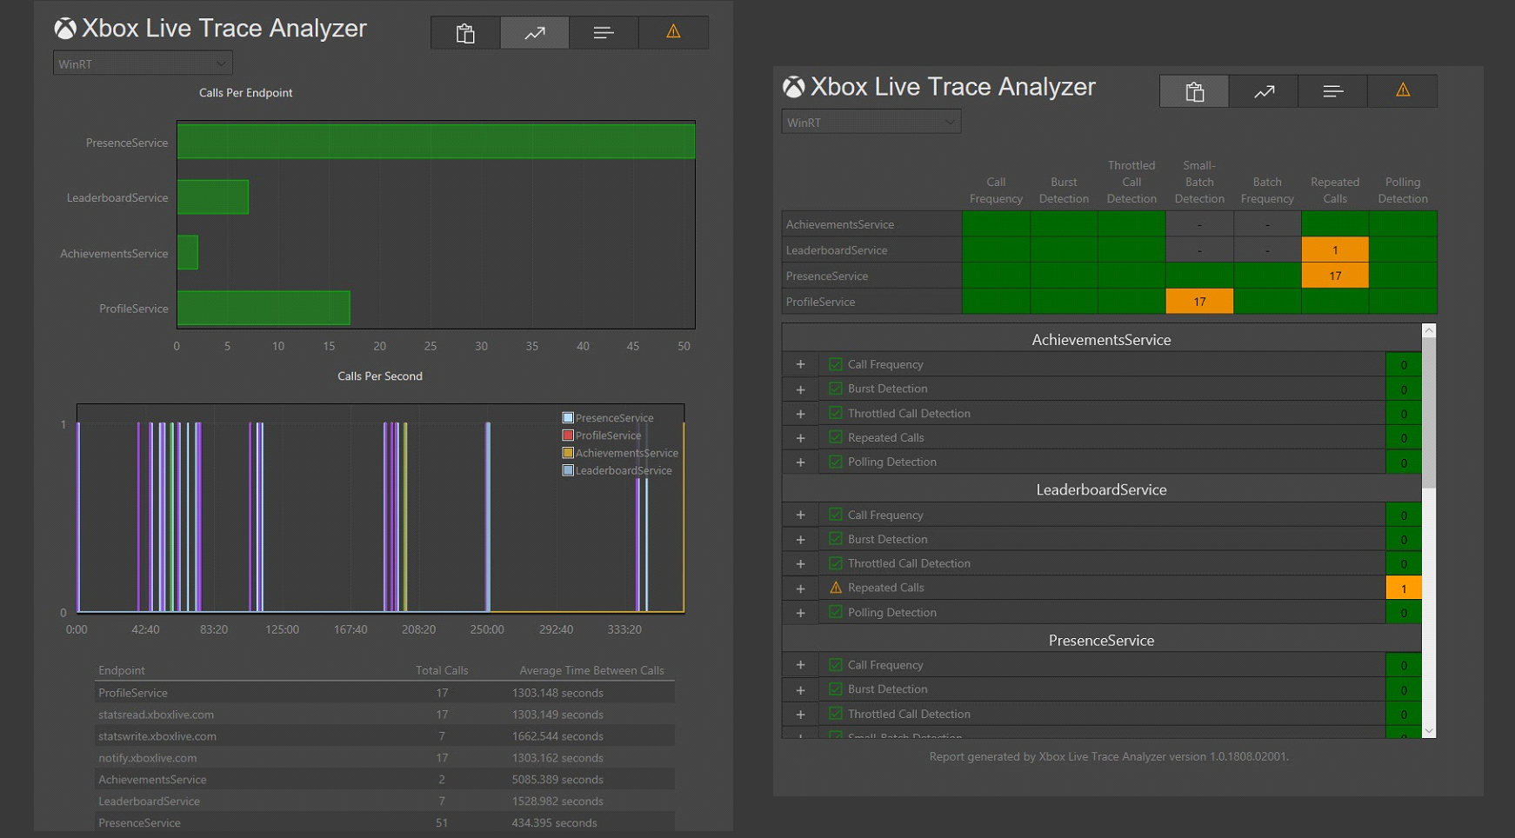Expand LeaderboardService Repeated Calls row

pos(800,589)
